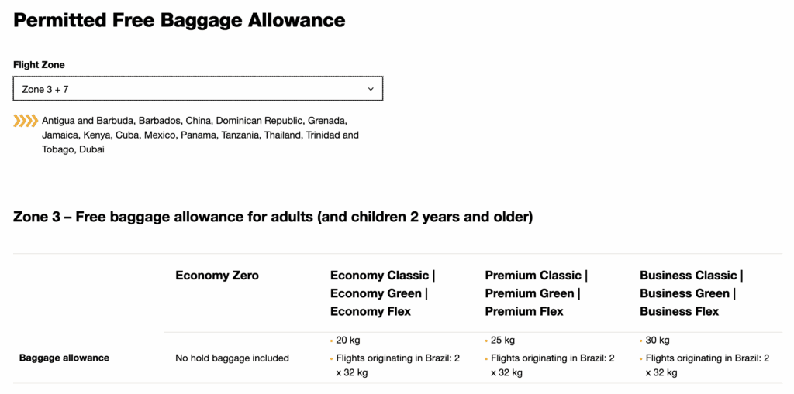
Task: Select the Economy Classic, Green, Flex column header
Action: tap(382, 293)
